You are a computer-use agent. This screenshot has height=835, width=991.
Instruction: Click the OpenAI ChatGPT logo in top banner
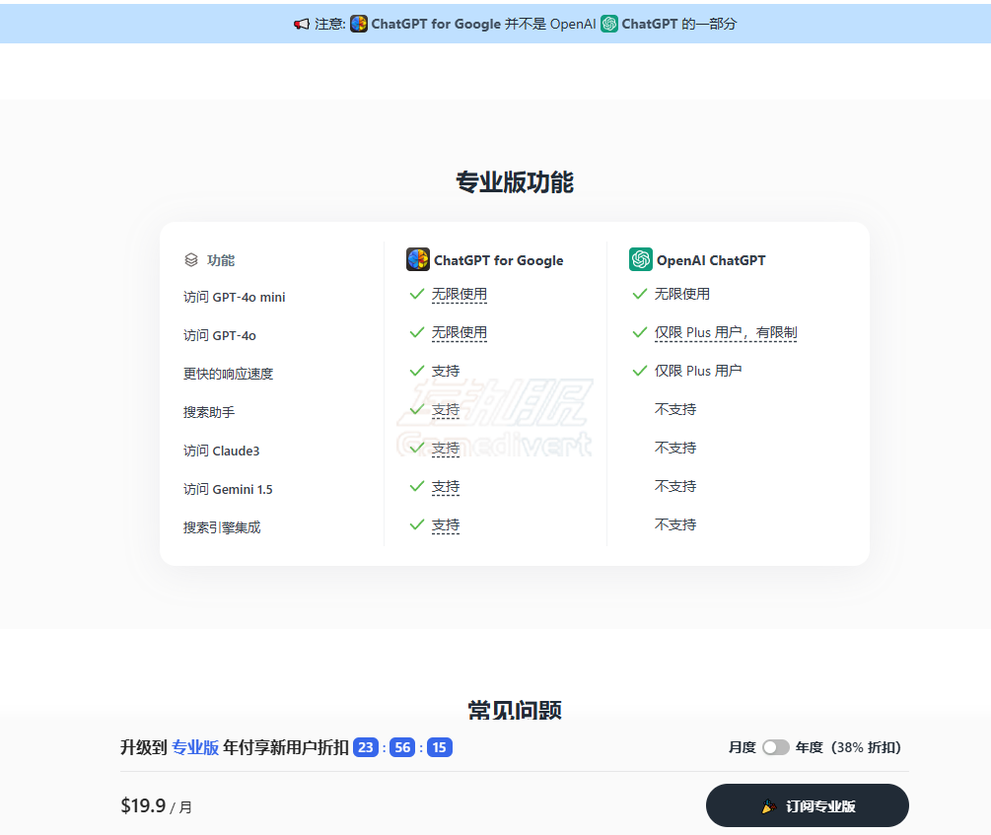609,24
